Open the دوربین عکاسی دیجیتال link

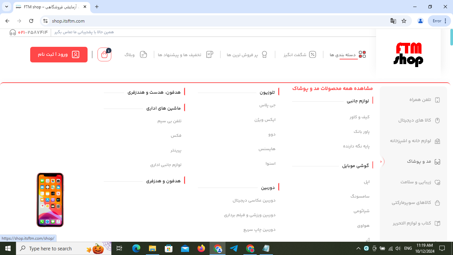click(254, 201)
